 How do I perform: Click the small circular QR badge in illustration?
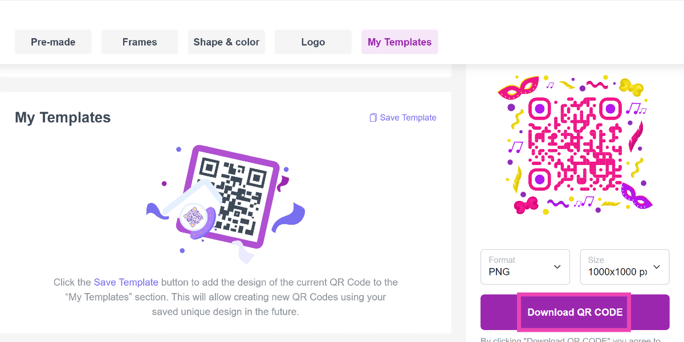pyautogui.click(x=193, y=219)
